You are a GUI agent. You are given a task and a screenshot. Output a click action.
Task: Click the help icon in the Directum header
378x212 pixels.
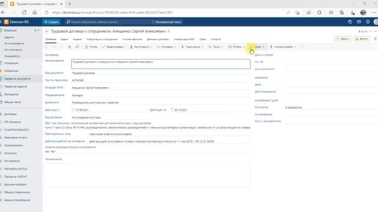pos(367,22)
